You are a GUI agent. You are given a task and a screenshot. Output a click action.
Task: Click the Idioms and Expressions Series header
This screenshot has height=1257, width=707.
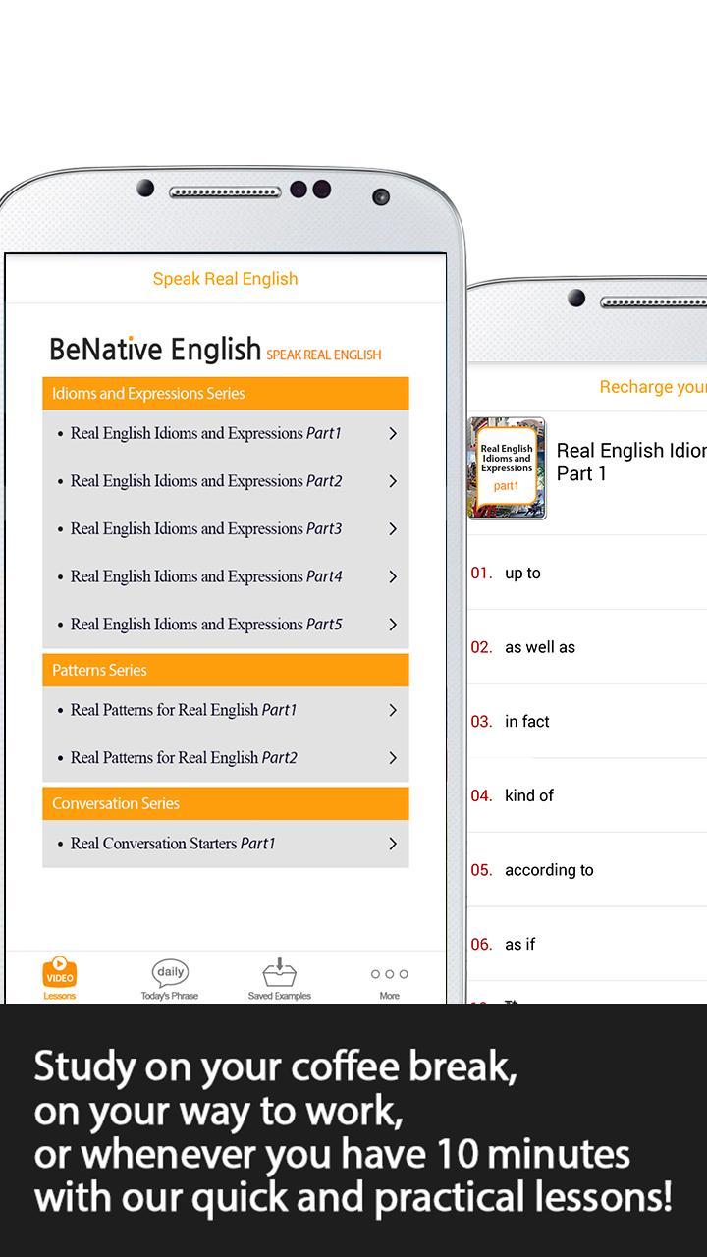pyautogui.click(x=225, y=394)
